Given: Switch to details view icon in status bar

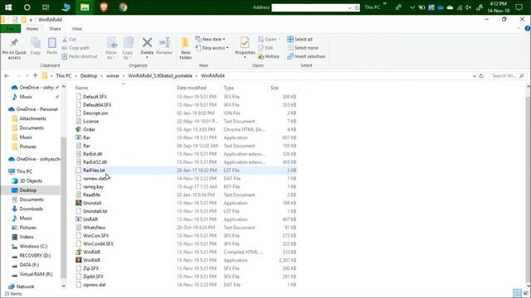Looking at the screenshot, I should 517,293.
